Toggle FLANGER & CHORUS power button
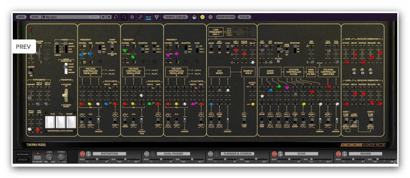Screen dimensions: 410x178 [210, 154]
